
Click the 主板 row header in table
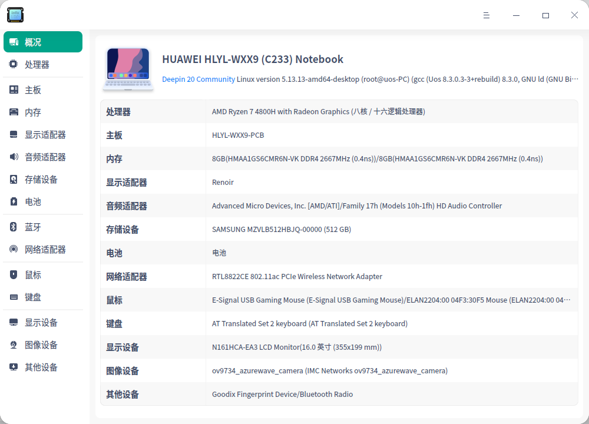pyautogui.click(x=114, y=135)
